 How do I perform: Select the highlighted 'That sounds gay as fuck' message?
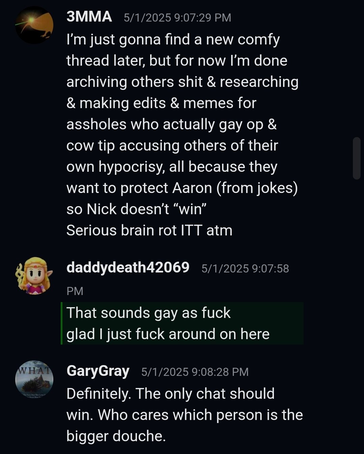(x=148, y=313)
